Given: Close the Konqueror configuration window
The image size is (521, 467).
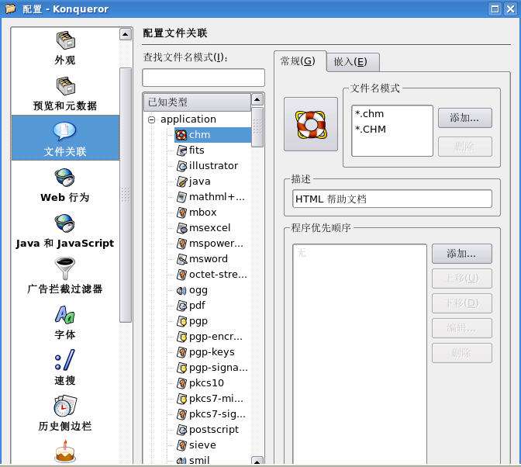Looking at the screenshot, I should [510, 9].
